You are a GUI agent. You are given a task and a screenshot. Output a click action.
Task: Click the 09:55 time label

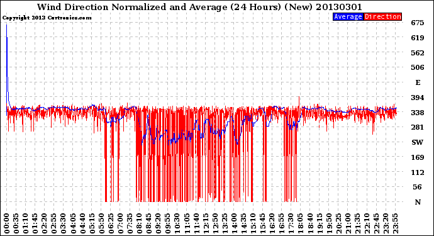point(168,223)
